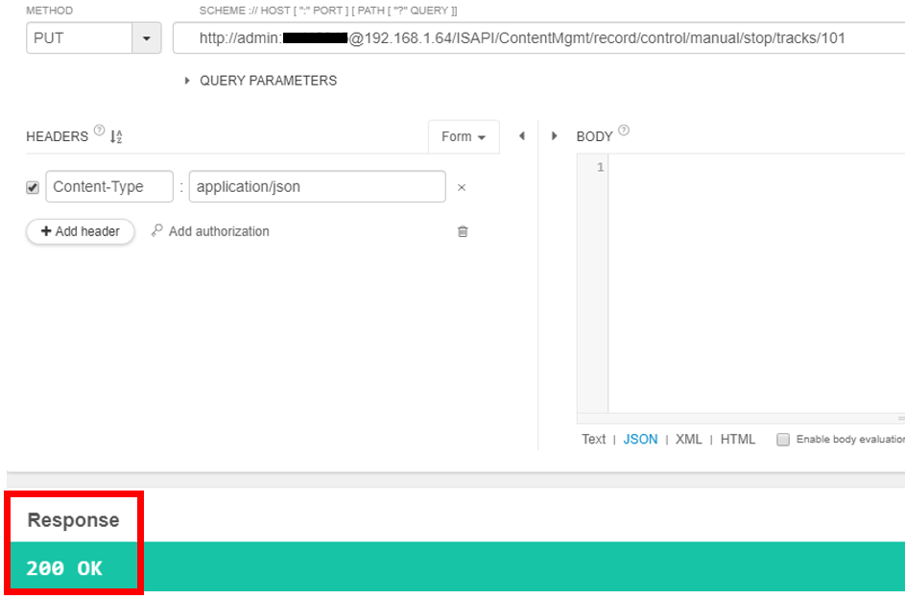Viewport: 905px width, 599px height.
Task: Enable the body evaluation checkbox
Action: pos(782,440)
